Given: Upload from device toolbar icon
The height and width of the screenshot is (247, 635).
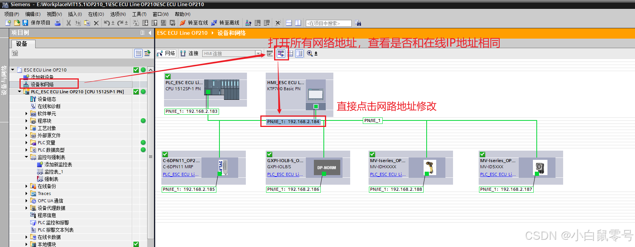Looking at the screenshot, I should 154,23.
